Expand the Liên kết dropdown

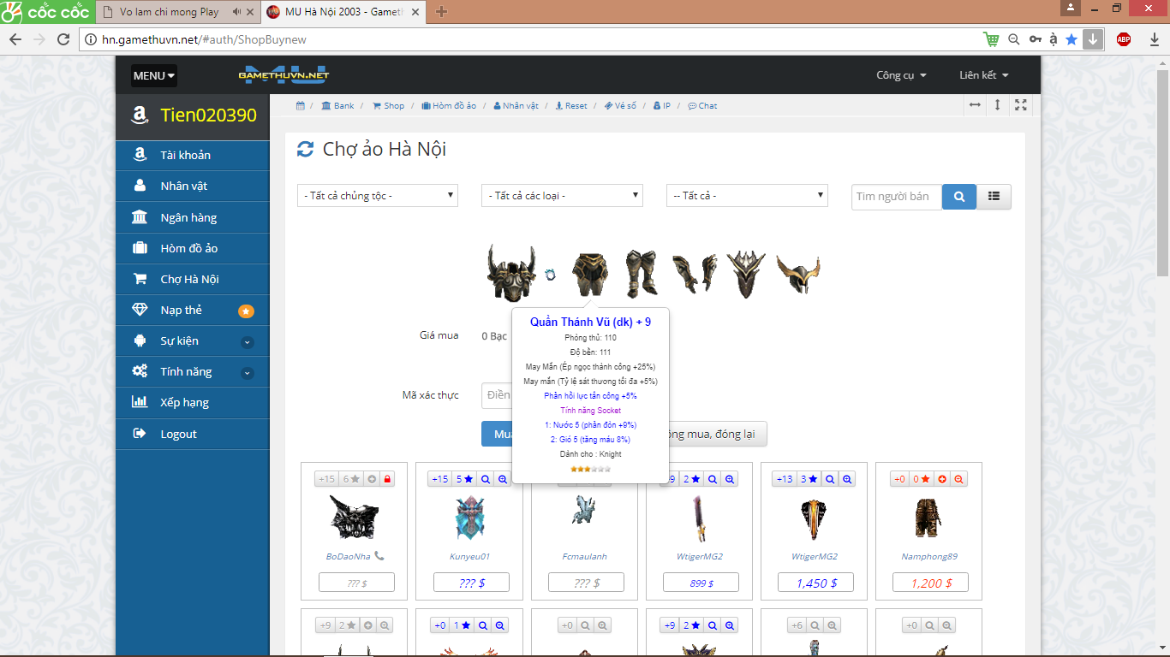983,75
